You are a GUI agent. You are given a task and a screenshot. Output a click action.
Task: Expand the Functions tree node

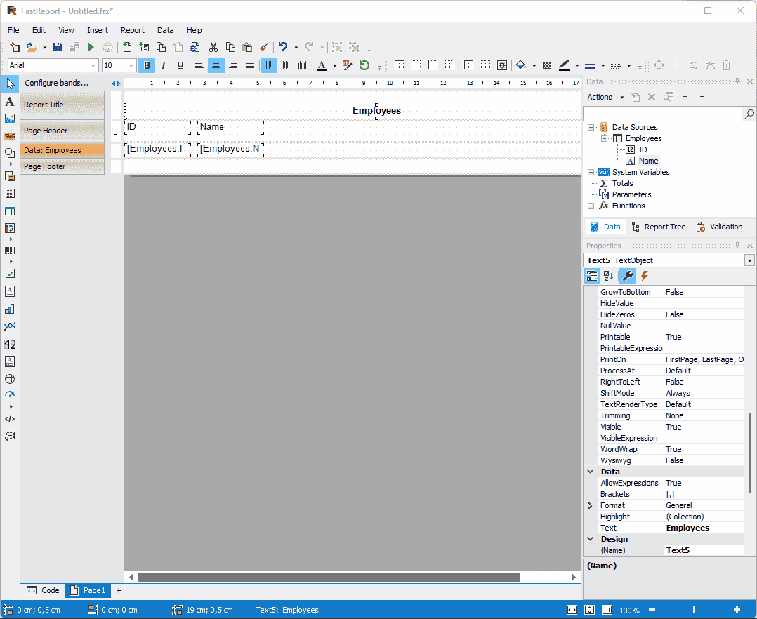coord(591,206)
